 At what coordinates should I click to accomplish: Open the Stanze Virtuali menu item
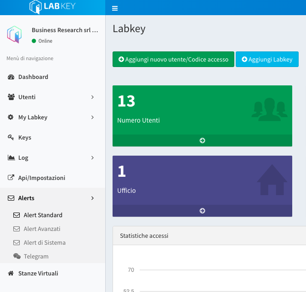point(53,273)
